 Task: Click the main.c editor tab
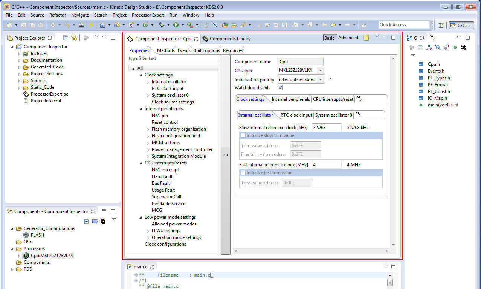(141, 266)
